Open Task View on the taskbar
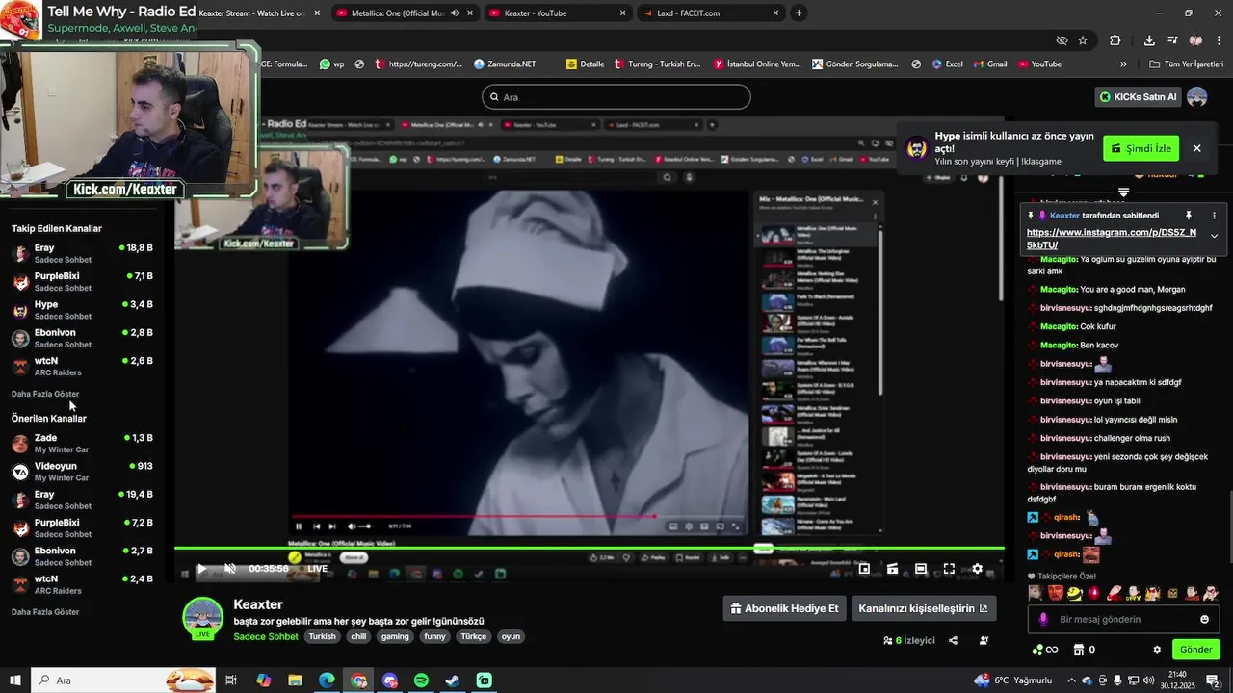Screen dimensions: 1233x693 231,680
